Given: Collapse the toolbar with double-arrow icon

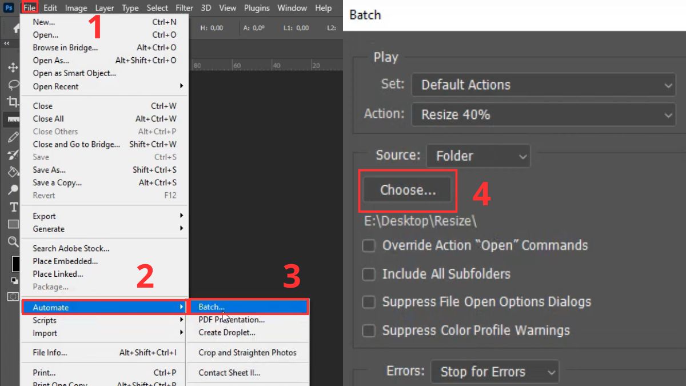Looking at the screenshot, I should tap(7, 43).
